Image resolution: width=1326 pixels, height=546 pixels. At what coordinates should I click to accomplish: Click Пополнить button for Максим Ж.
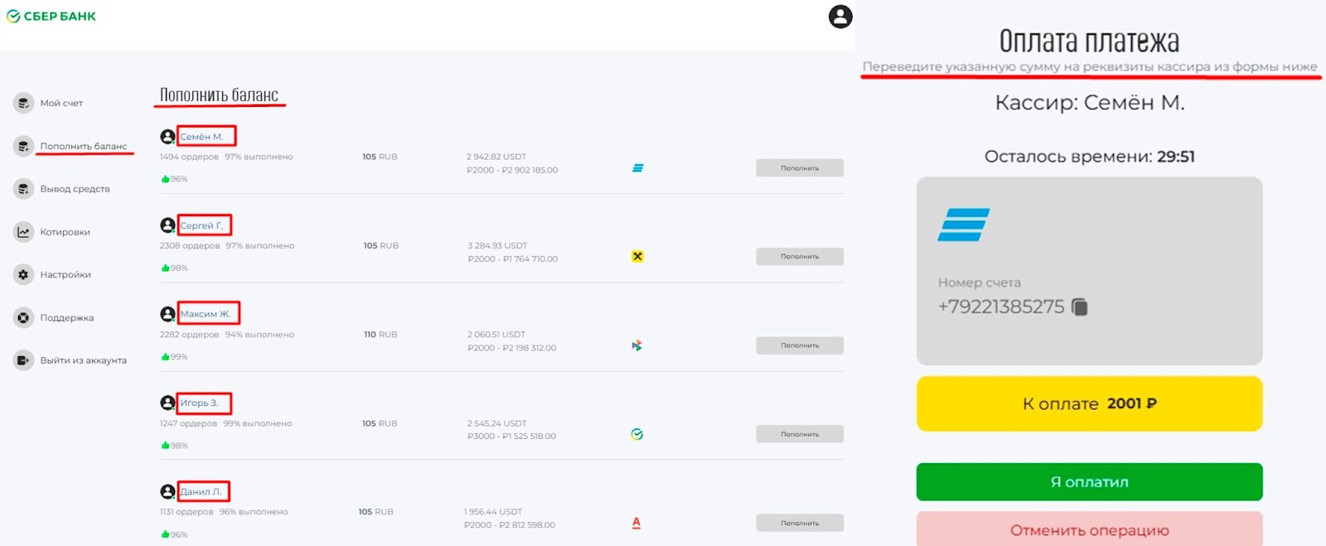point(800,345)
